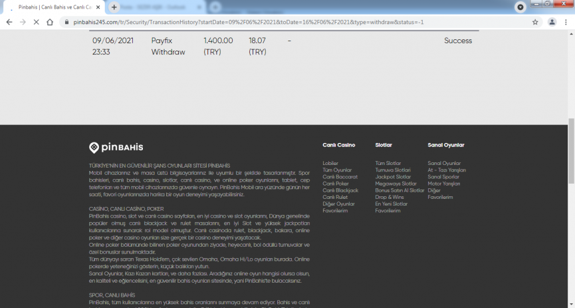Open Tüm Slotlar link
Viewport: 575px width, 308px height.
point(388,164)
